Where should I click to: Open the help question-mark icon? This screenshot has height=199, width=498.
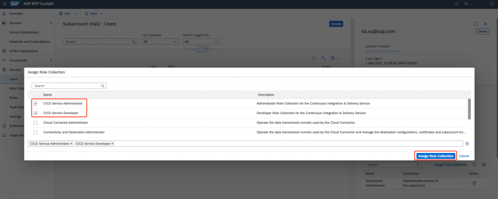492,4
